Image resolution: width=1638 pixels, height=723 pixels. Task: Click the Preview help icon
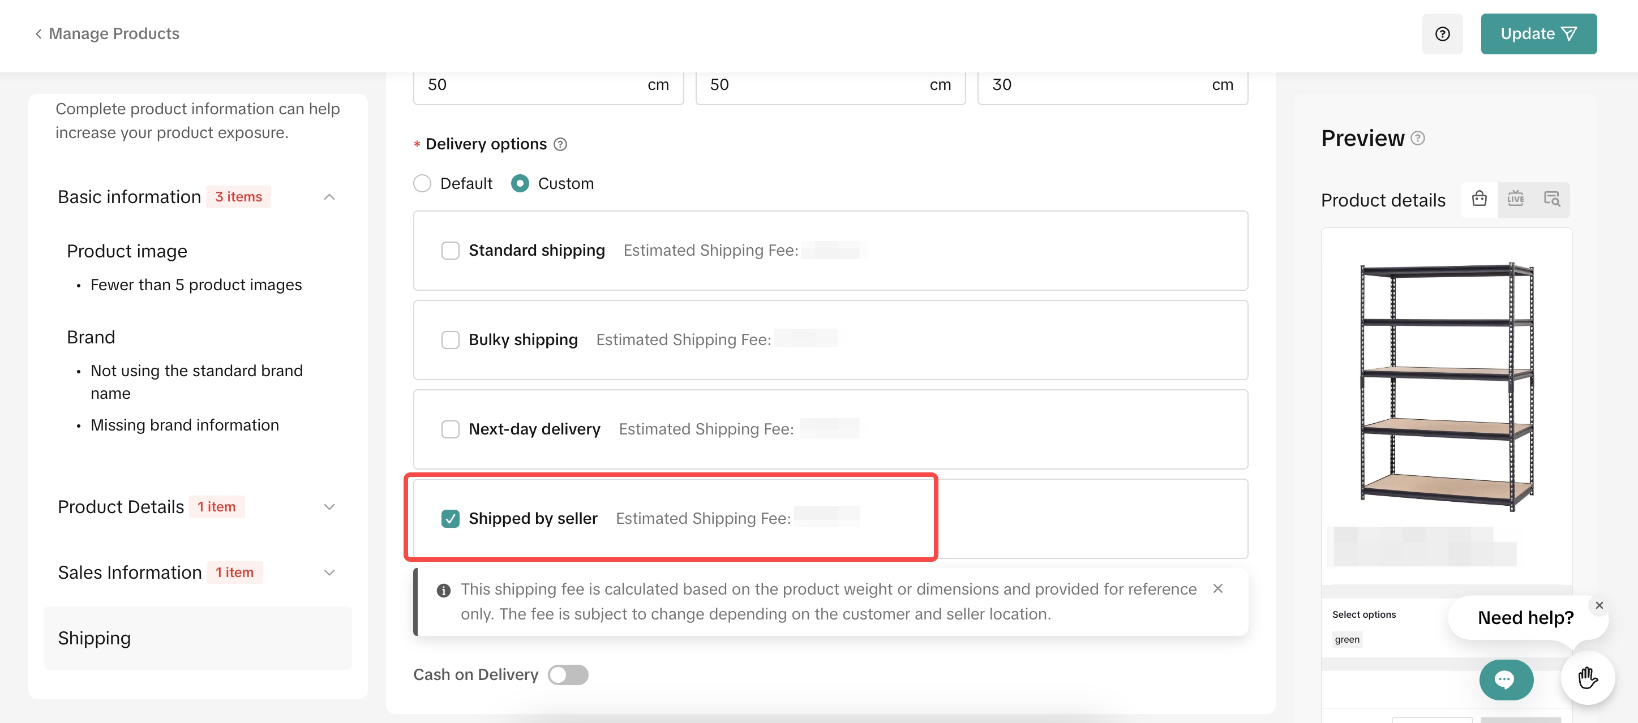point(1417,138)
